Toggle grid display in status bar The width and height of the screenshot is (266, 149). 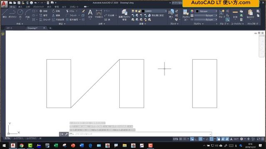pos(180,139)
